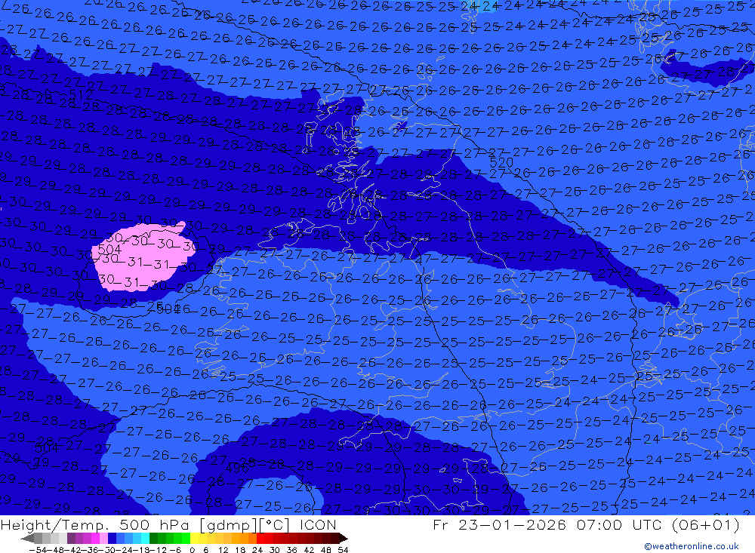Image resolution: width=755 pixels, height=553 pixels.
Task: Click the '12' legend value
Action: [223, 550]
